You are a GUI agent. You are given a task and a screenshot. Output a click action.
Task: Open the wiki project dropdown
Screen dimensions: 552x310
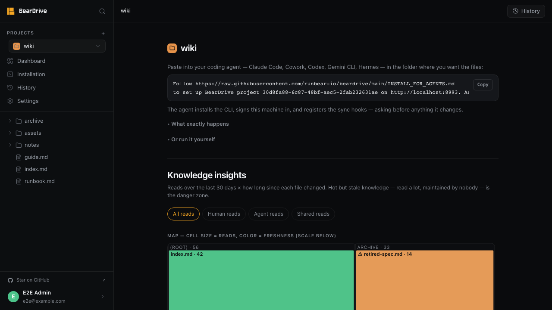(57, 46)
